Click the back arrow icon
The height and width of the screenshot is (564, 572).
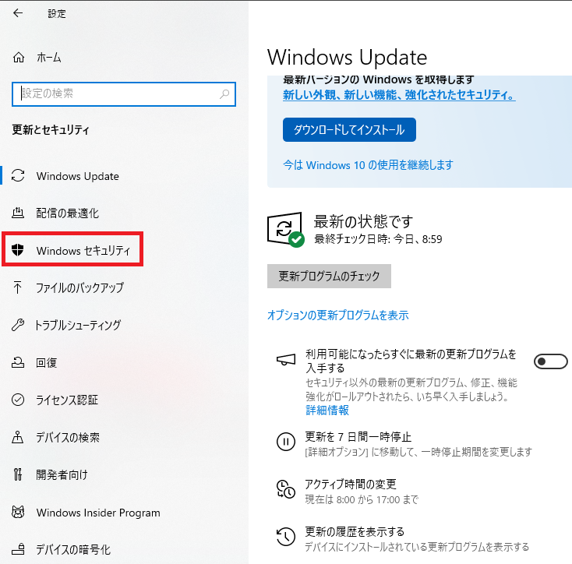(x=18, y=13)
